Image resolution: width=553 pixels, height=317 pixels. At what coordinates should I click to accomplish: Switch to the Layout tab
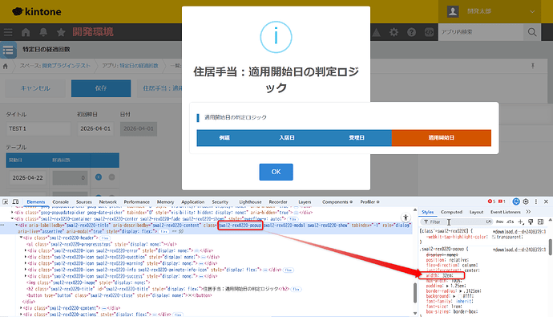pos(477,212)
